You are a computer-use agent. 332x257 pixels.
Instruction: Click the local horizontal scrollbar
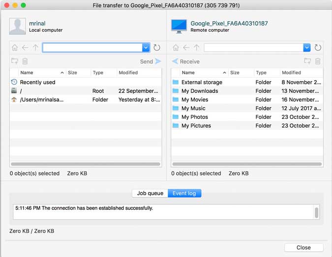click(86, 164)
